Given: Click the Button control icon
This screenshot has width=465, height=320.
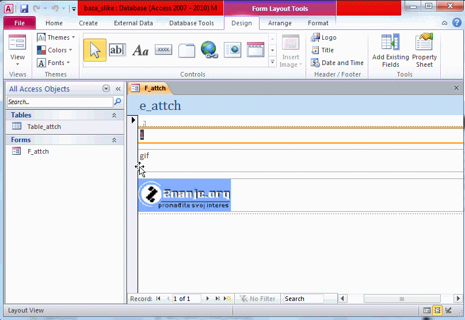Looking at the screenshot, I should click(163, 50).
